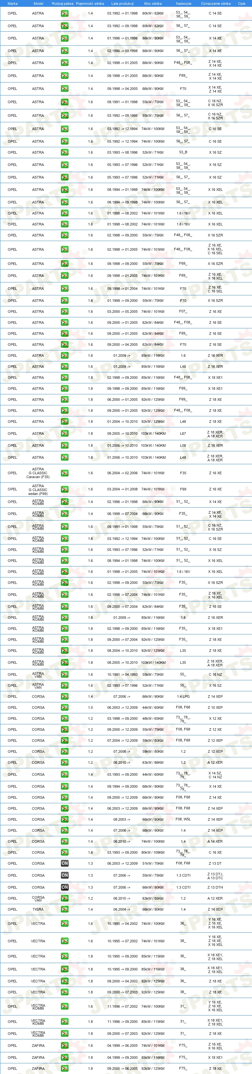Image resolution: width=252 pixels, height=1074 pixels.
Task: Click the CORSA VAN model cell
Action: (38, 898)
